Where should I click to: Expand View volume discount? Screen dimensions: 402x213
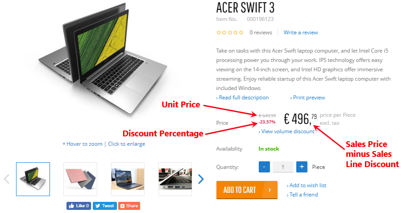[287, 131]
